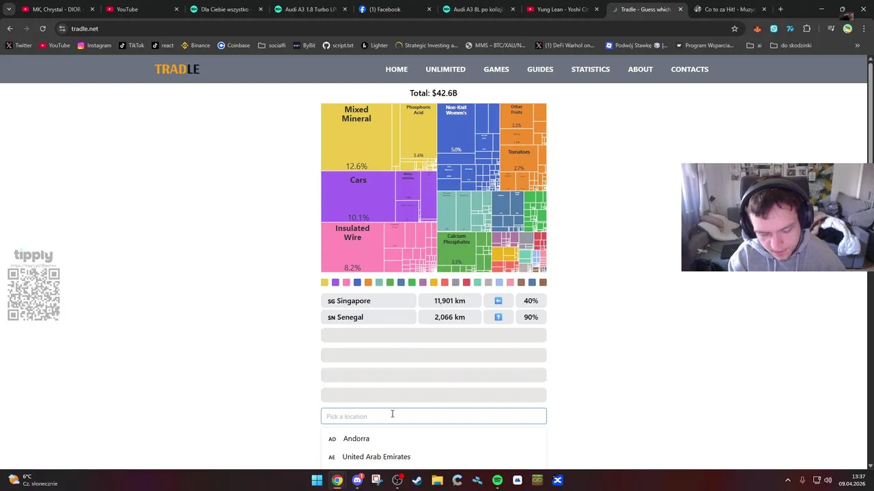874x491 pixels.
Task: Click the Non-Knit Women's treemap block
Action: click(456, 129)
